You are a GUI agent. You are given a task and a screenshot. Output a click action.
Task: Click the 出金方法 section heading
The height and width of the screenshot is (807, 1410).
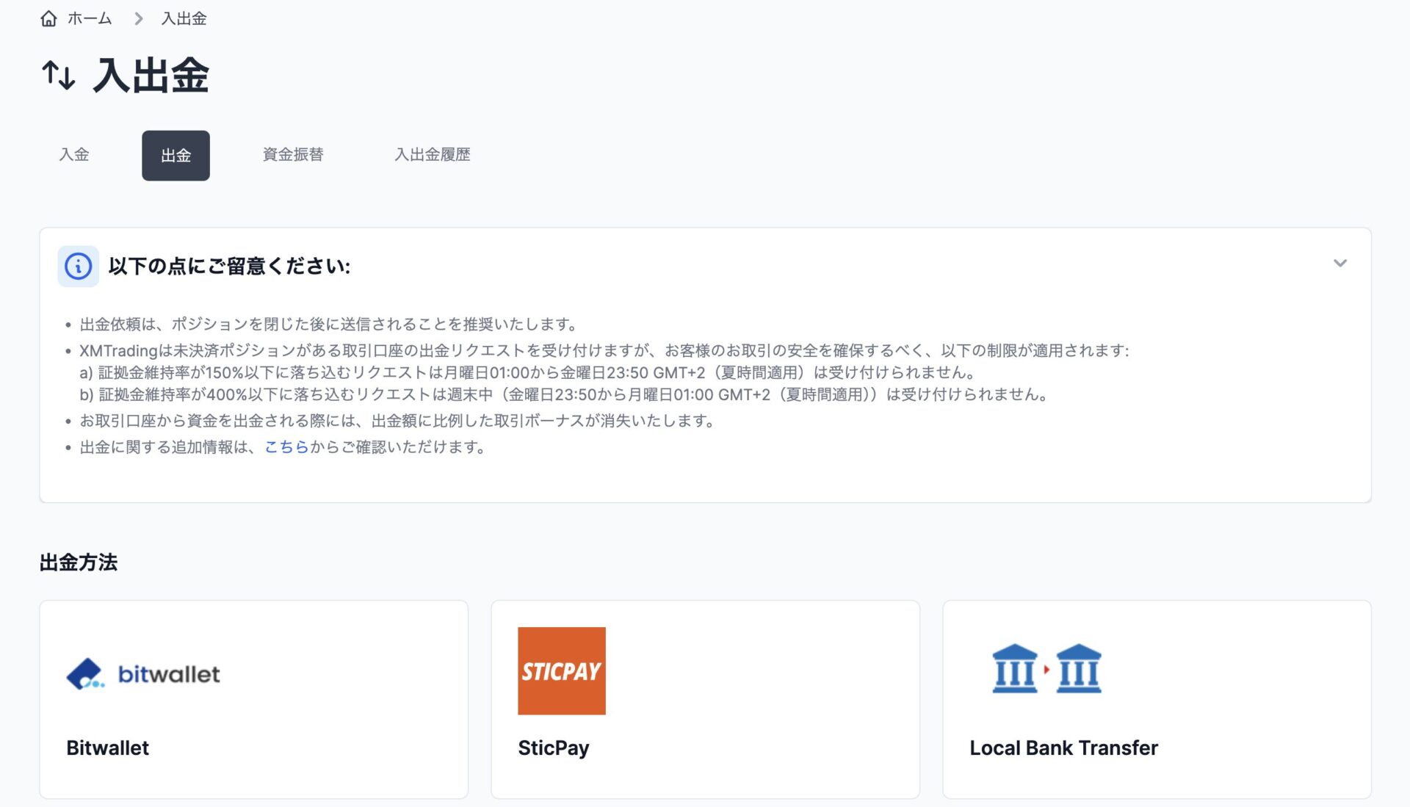(x=79, y=562)
